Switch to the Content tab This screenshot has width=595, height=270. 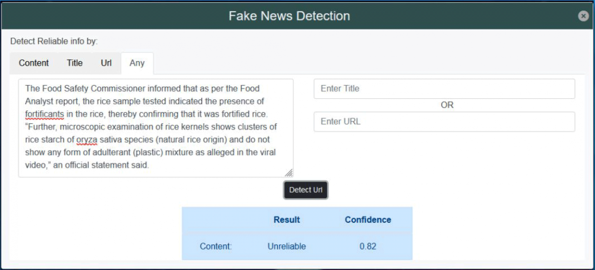pos(33,63)
